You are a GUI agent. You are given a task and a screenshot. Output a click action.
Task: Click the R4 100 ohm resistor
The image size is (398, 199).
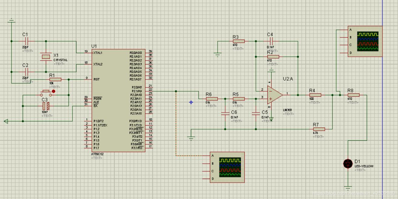click(x=315, y=95)
